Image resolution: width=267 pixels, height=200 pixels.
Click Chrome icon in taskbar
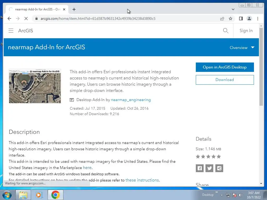click(x=55, y=195)
